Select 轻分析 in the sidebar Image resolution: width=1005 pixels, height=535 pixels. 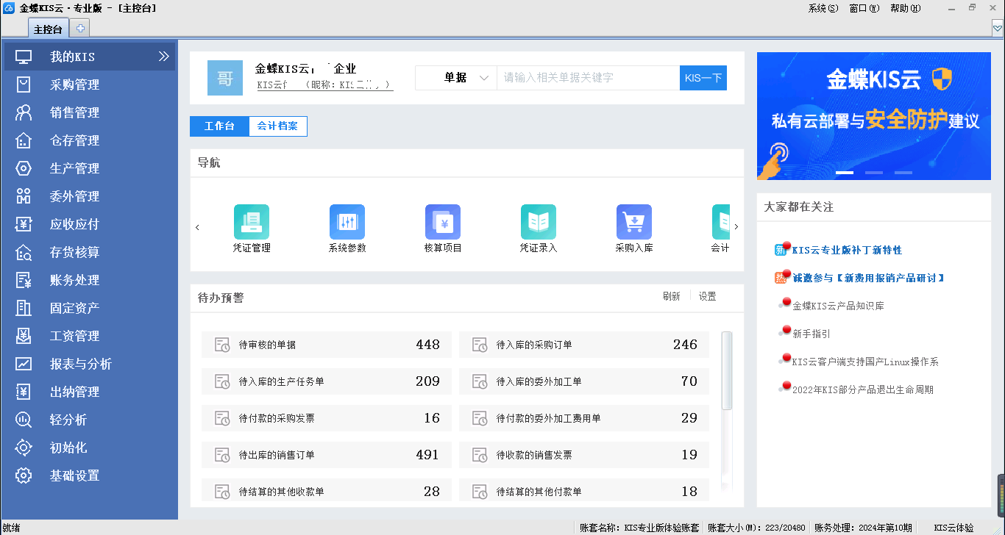coord(89,420)
